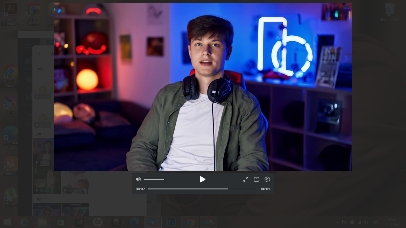Mute the video with the speaker icon

(138, 179)
